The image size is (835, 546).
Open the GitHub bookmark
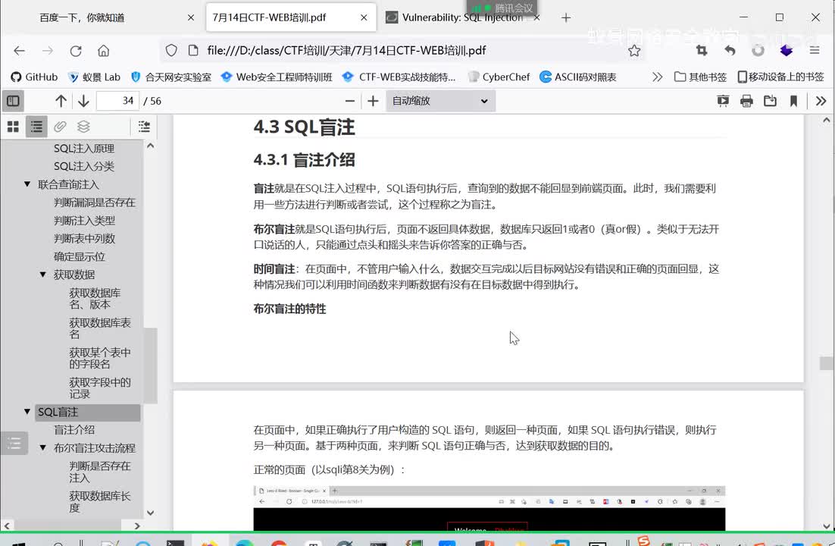point(34,77)
